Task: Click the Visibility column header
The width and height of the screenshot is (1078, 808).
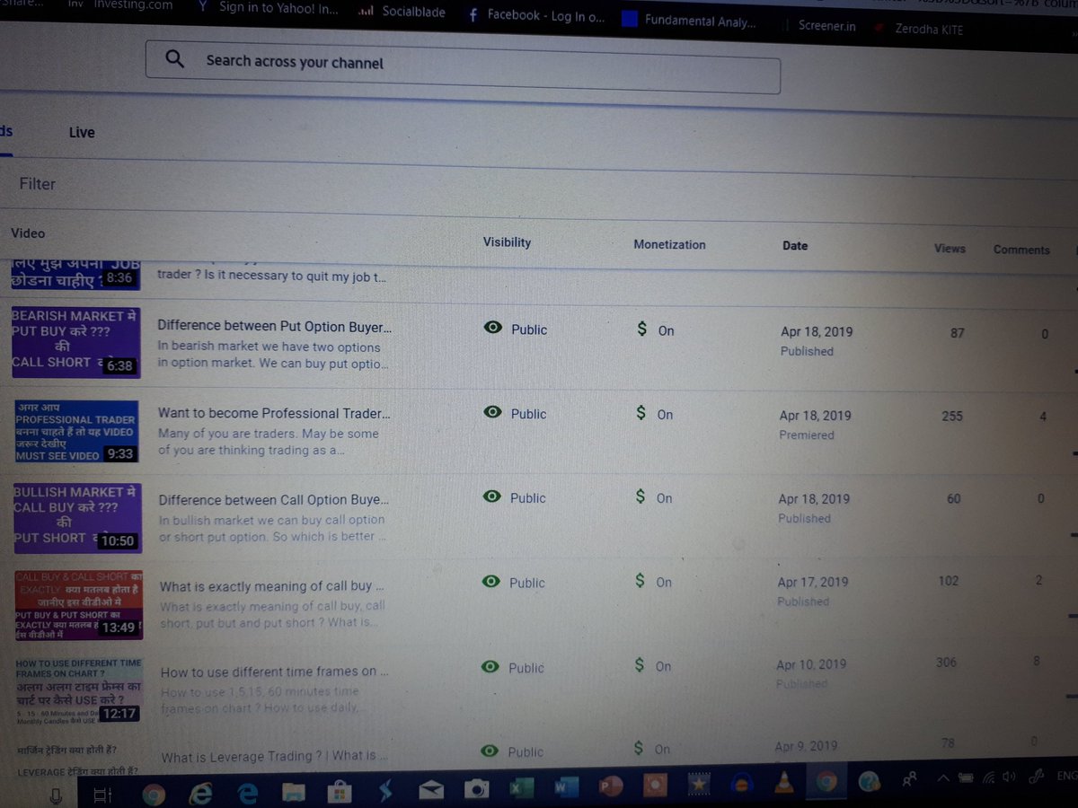Action: point(507,242)
